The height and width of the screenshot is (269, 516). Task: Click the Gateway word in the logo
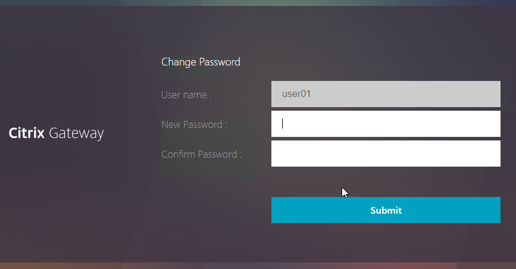click(76, 134)
